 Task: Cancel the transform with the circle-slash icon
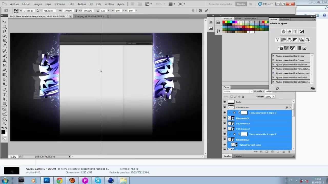click(200, 11)
